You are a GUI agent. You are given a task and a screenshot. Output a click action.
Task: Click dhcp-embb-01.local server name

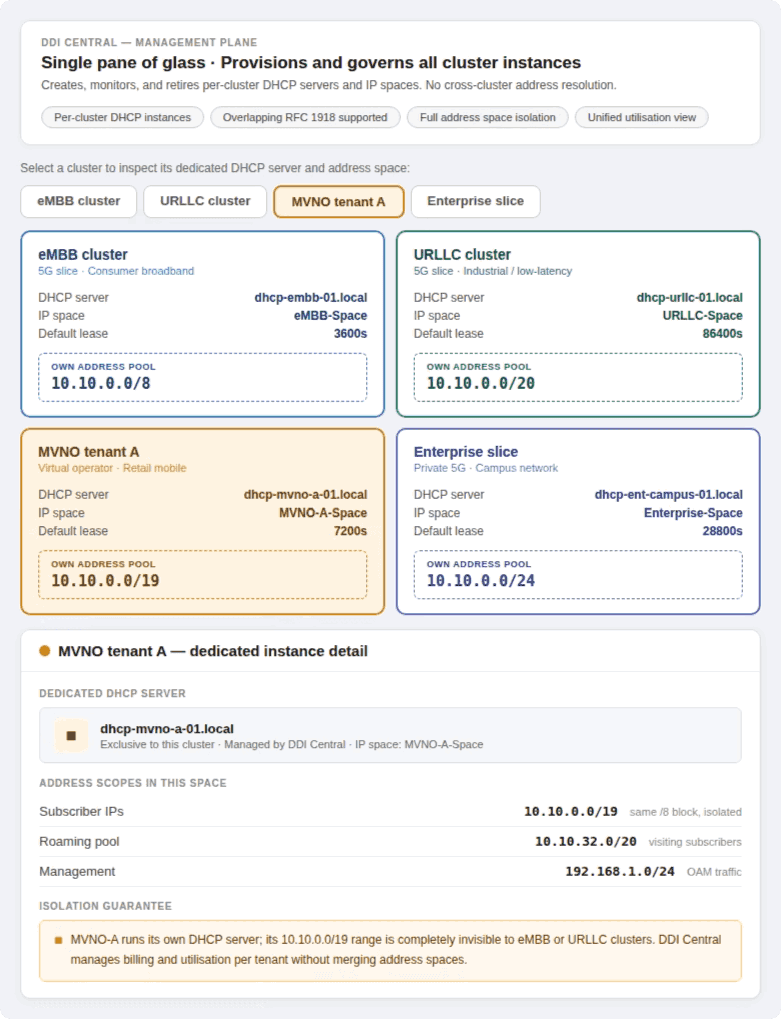310,298
